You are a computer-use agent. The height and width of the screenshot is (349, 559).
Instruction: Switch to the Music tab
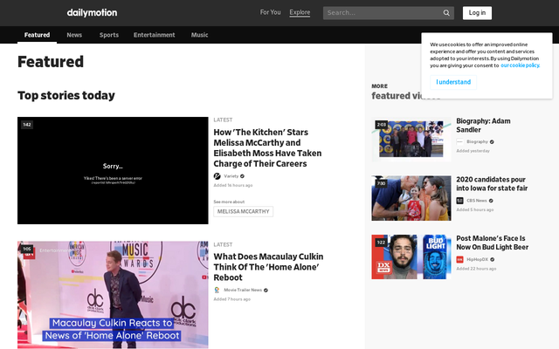[x=200, y=35]
